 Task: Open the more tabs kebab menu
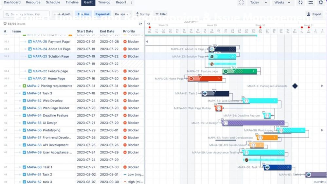tap(132, 2)
